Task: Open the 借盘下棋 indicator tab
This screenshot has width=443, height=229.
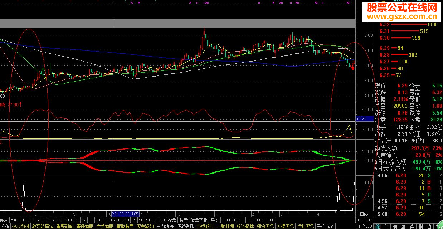Action: tap(199, 220)
